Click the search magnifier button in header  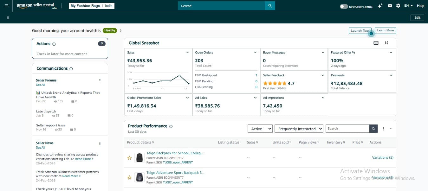pyautogui.click(x=270, y=6)
